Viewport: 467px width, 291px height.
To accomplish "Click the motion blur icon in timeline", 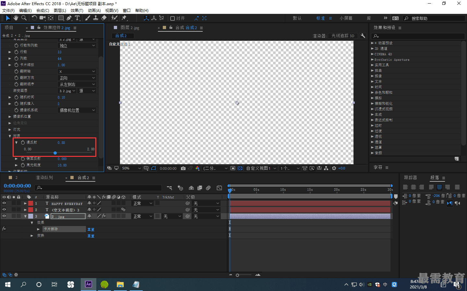I will 208,188.
